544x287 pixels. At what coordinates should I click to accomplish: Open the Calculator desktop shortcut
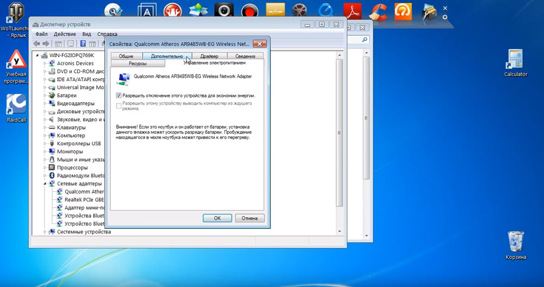pos(516,63)
